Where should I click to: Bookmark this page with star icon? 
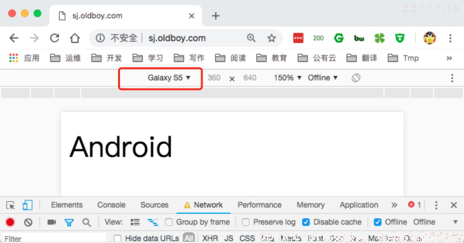(272, 38)
